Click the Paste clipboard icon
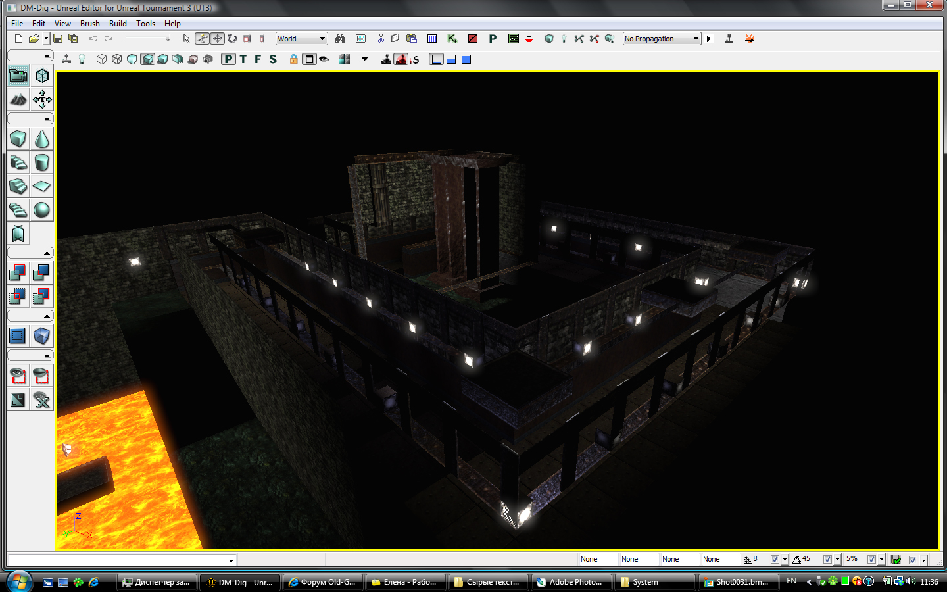The width and height of the screenshot is (947, 592). pyautogui.click(x=412, y=39)
